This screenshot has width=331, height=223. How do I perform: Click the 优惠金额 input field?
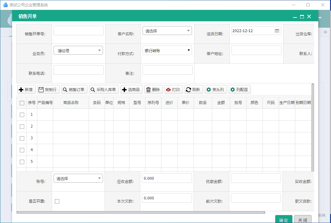[x=256, y=178]
